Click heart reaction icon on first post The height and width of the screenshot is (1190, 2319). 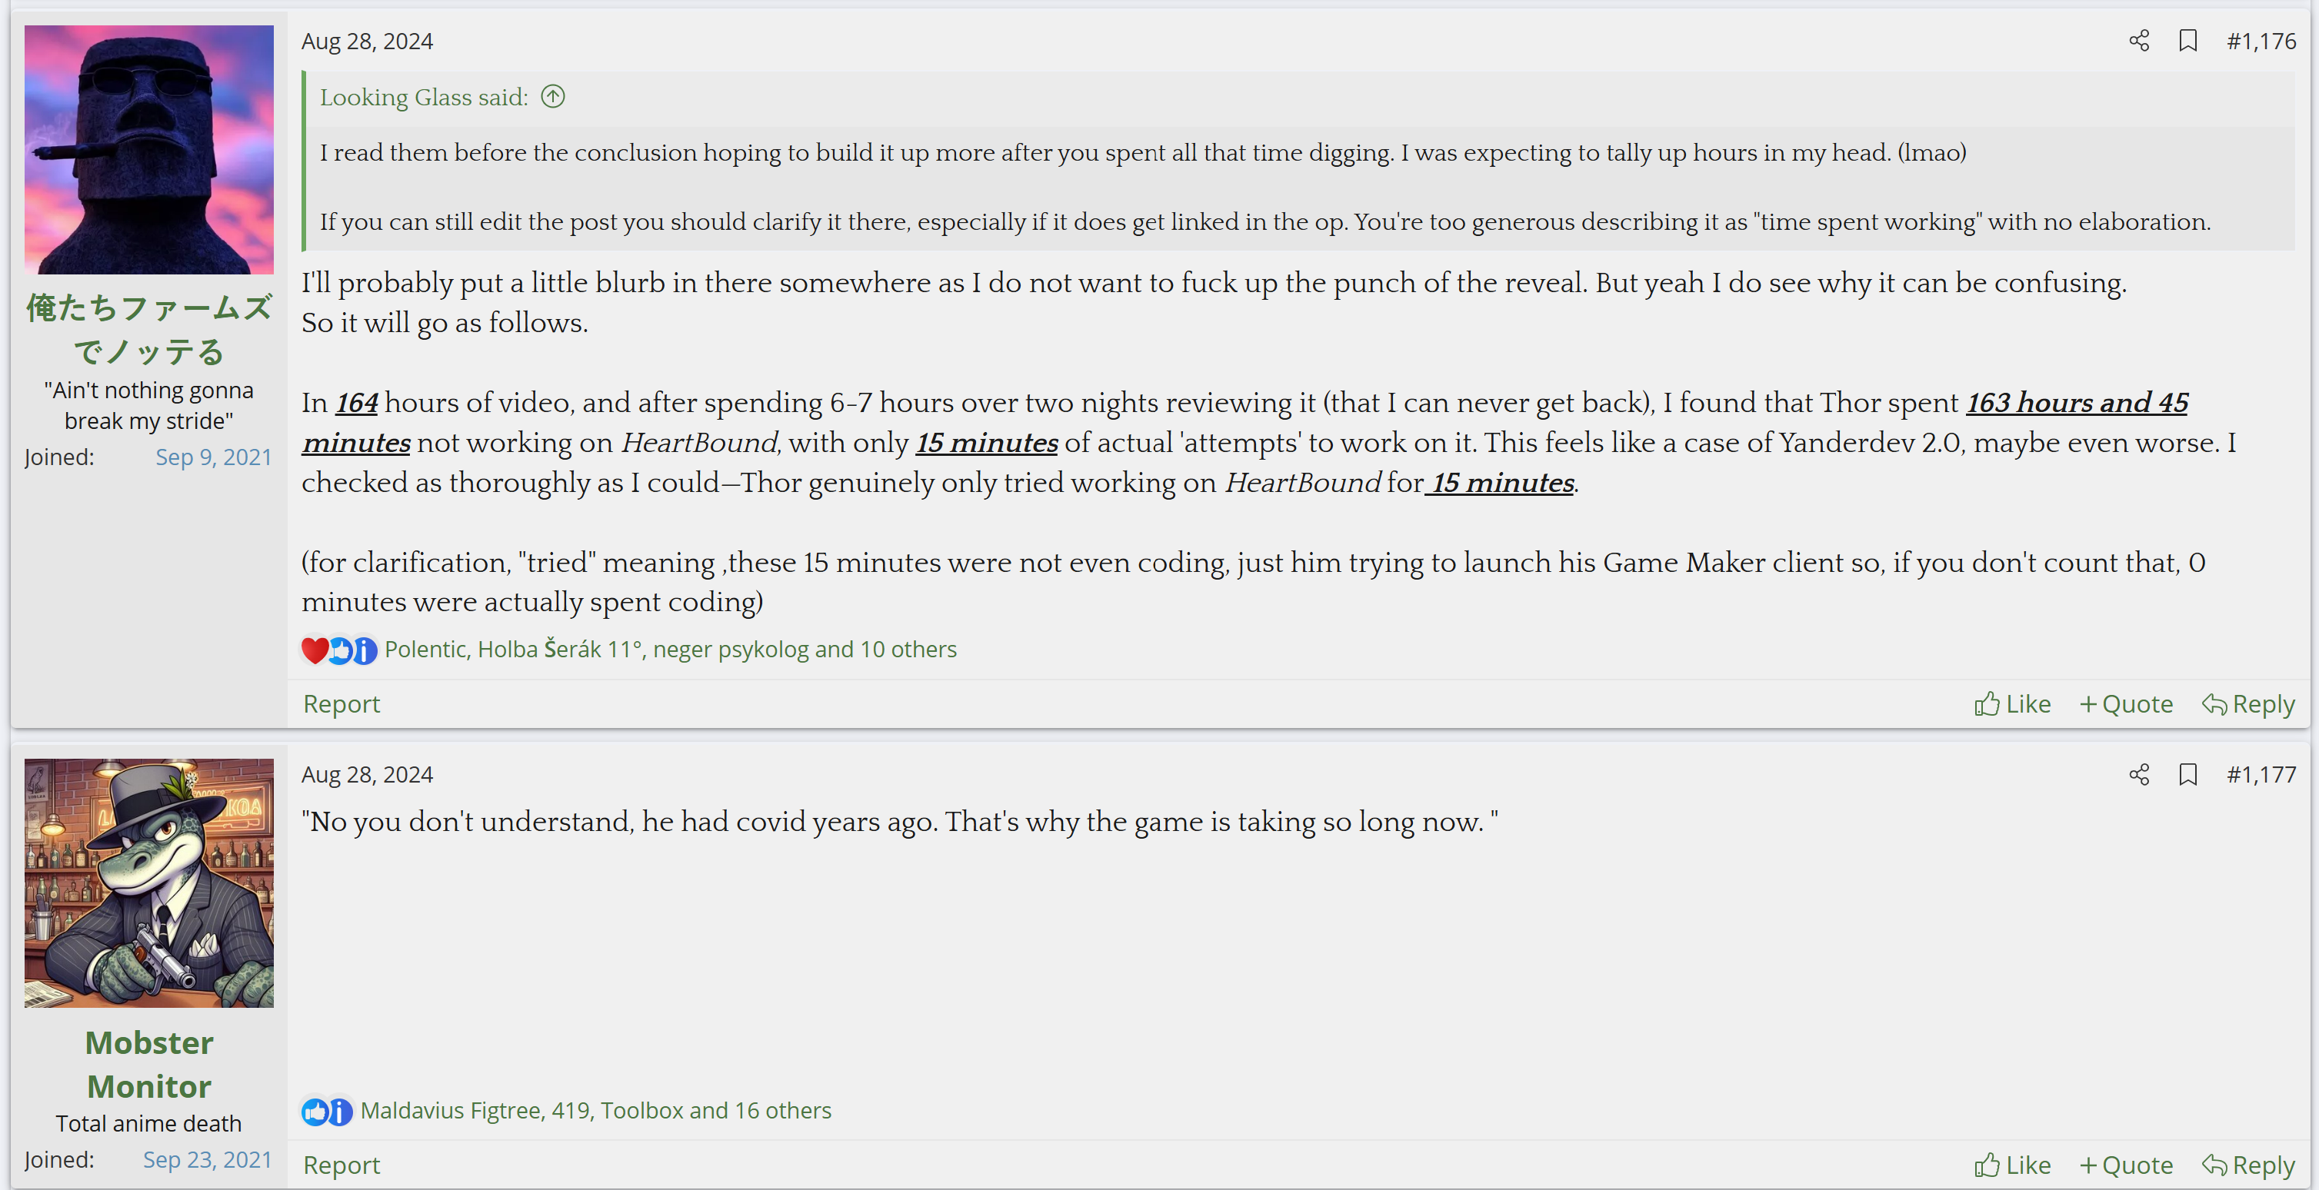click(314, 650)
